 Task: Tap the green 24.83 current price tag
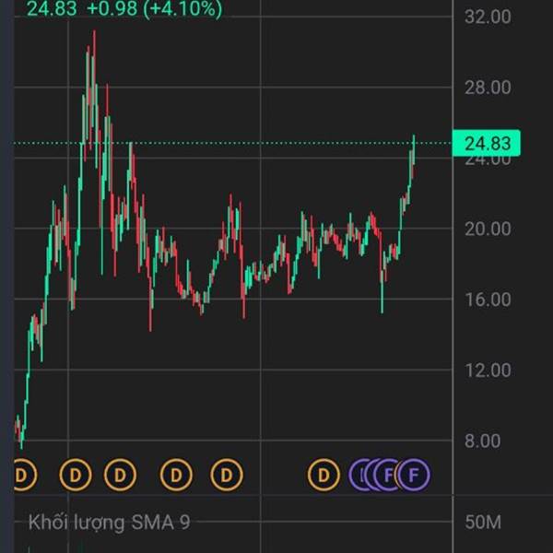487,143
